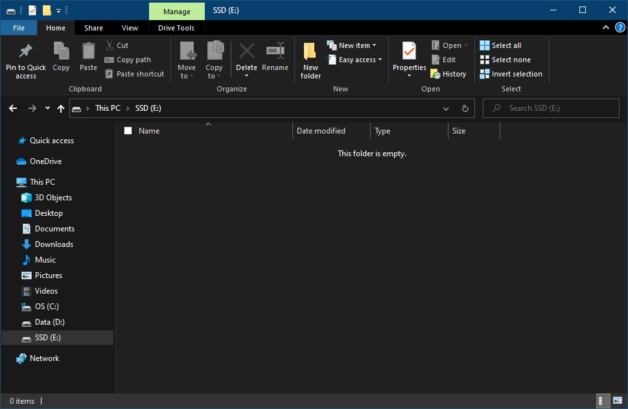Viewport: 628px width, 409px height.
Task: Expand the address bar history dropdown
Action: 445,108
